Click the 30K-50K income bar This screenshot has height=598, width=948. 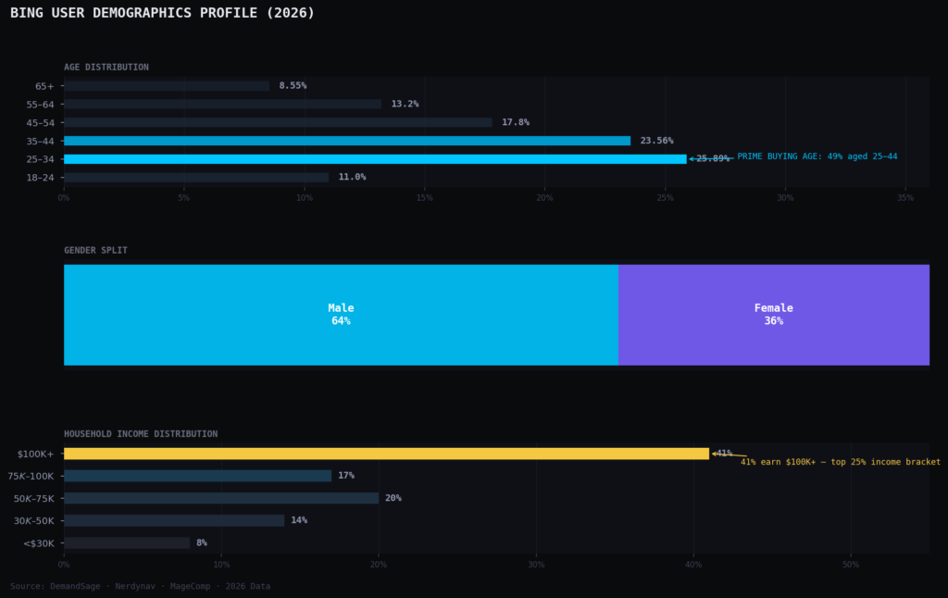[x=174, y=520]
